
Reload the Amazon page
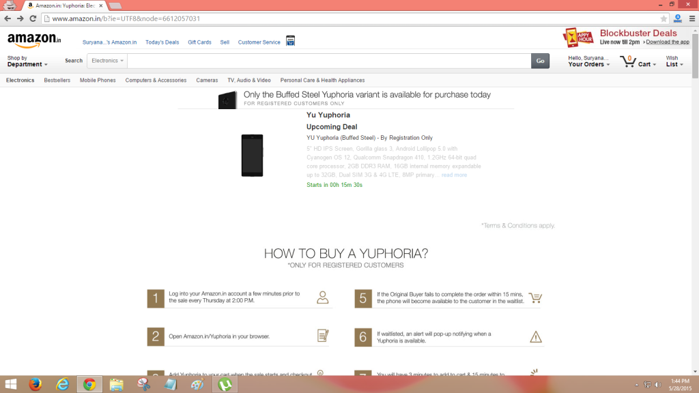33,18
